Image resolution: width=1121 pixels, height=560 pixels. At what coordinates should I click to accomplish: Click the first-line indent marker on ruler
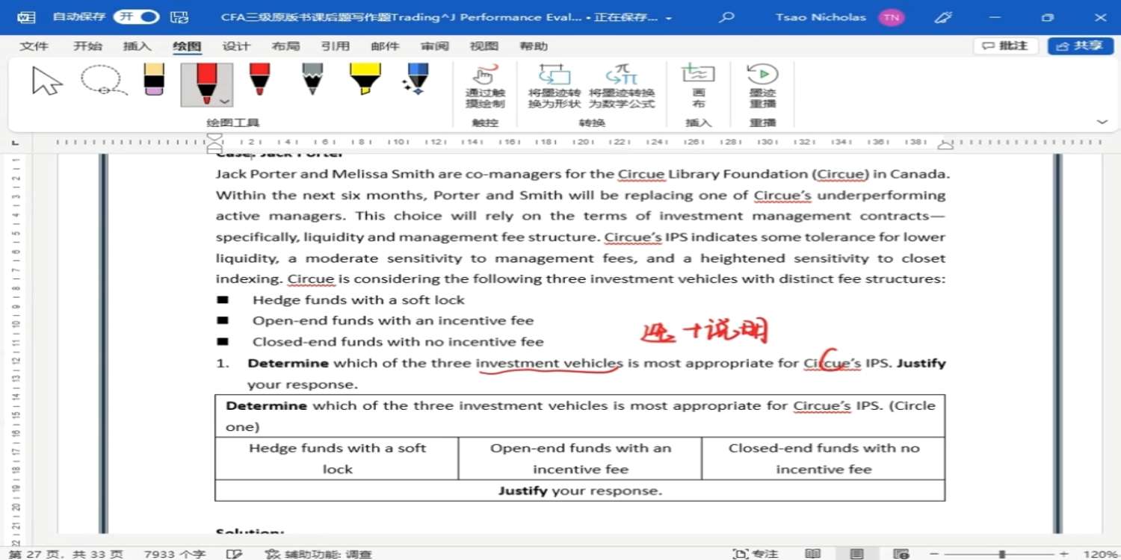tap(215, 137)
